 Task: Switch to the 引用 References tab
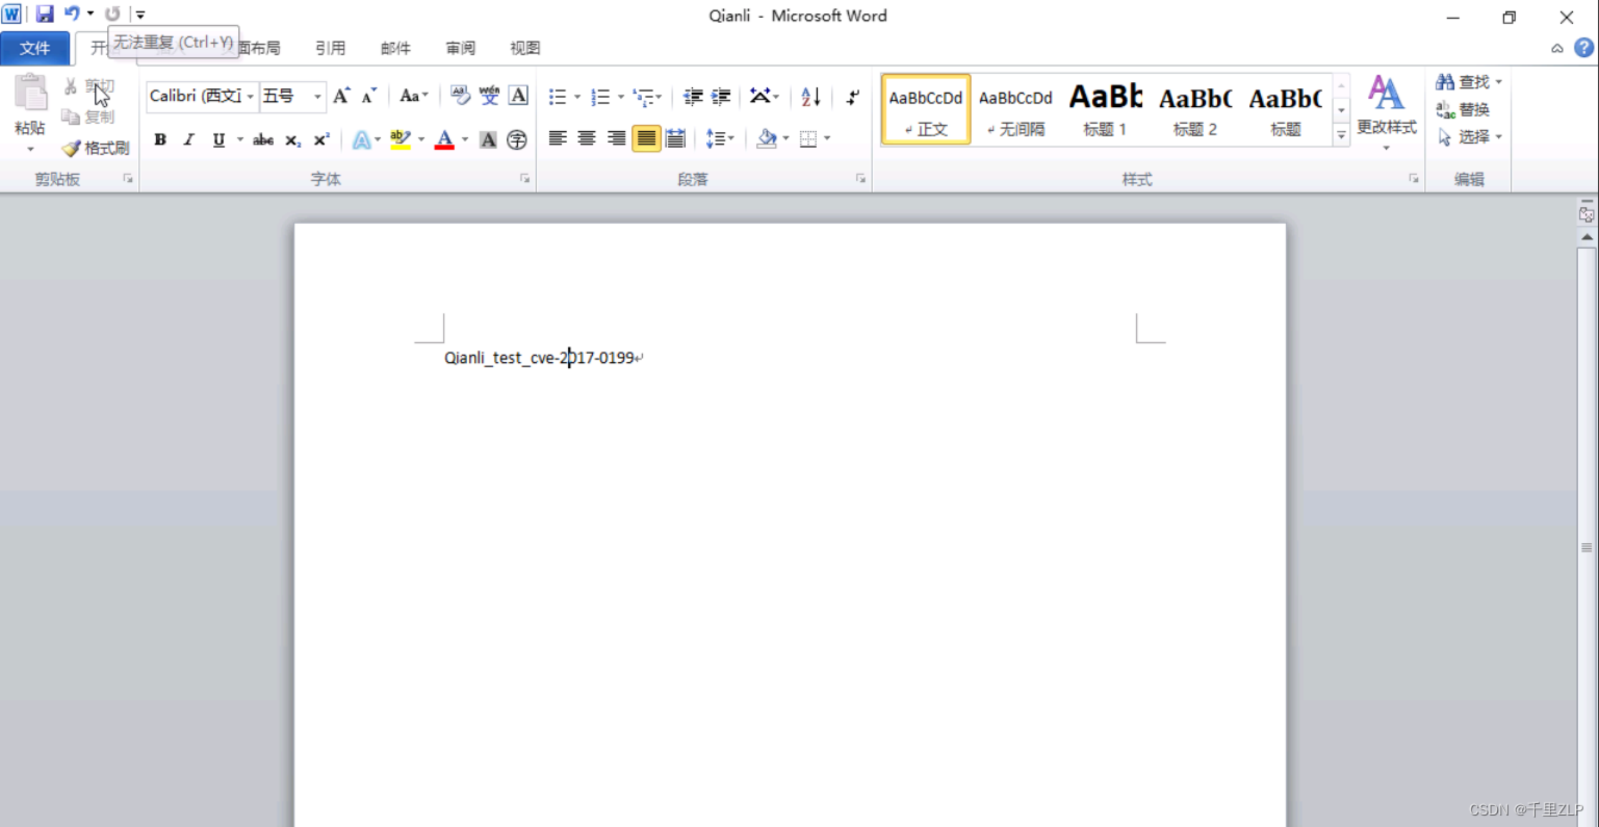click(x=330, y=48)
